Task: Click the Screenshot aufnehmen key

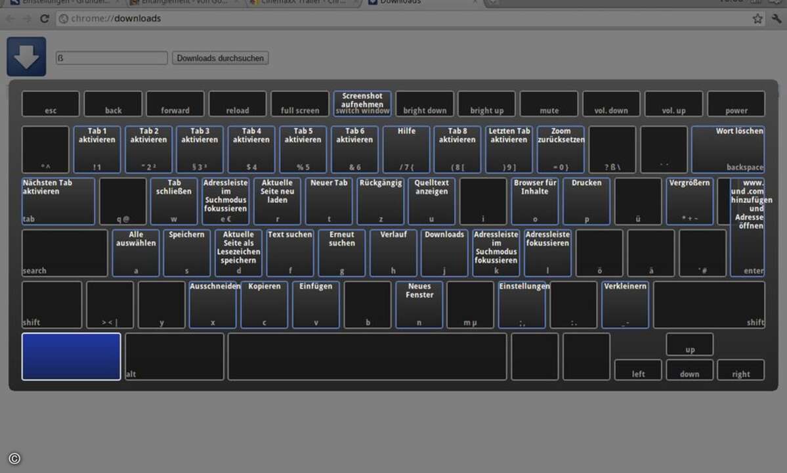Action: (x=362, y=103)
